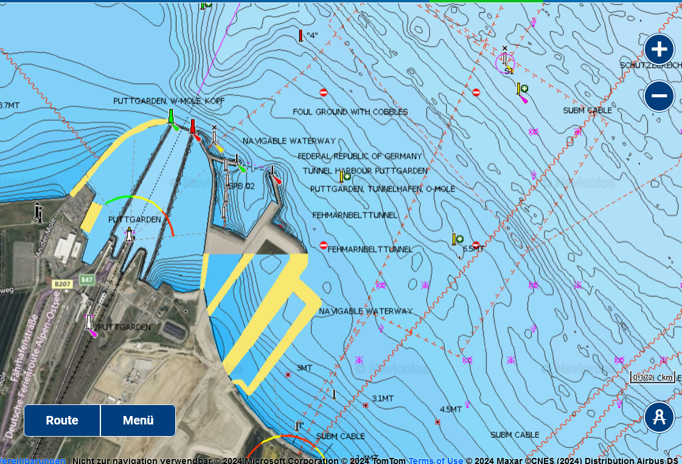
Task: Zoom in with the plus button
Action: [x=659, y=49]
